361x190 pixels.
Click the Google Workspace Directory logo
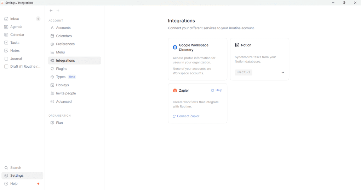(175, 48)
